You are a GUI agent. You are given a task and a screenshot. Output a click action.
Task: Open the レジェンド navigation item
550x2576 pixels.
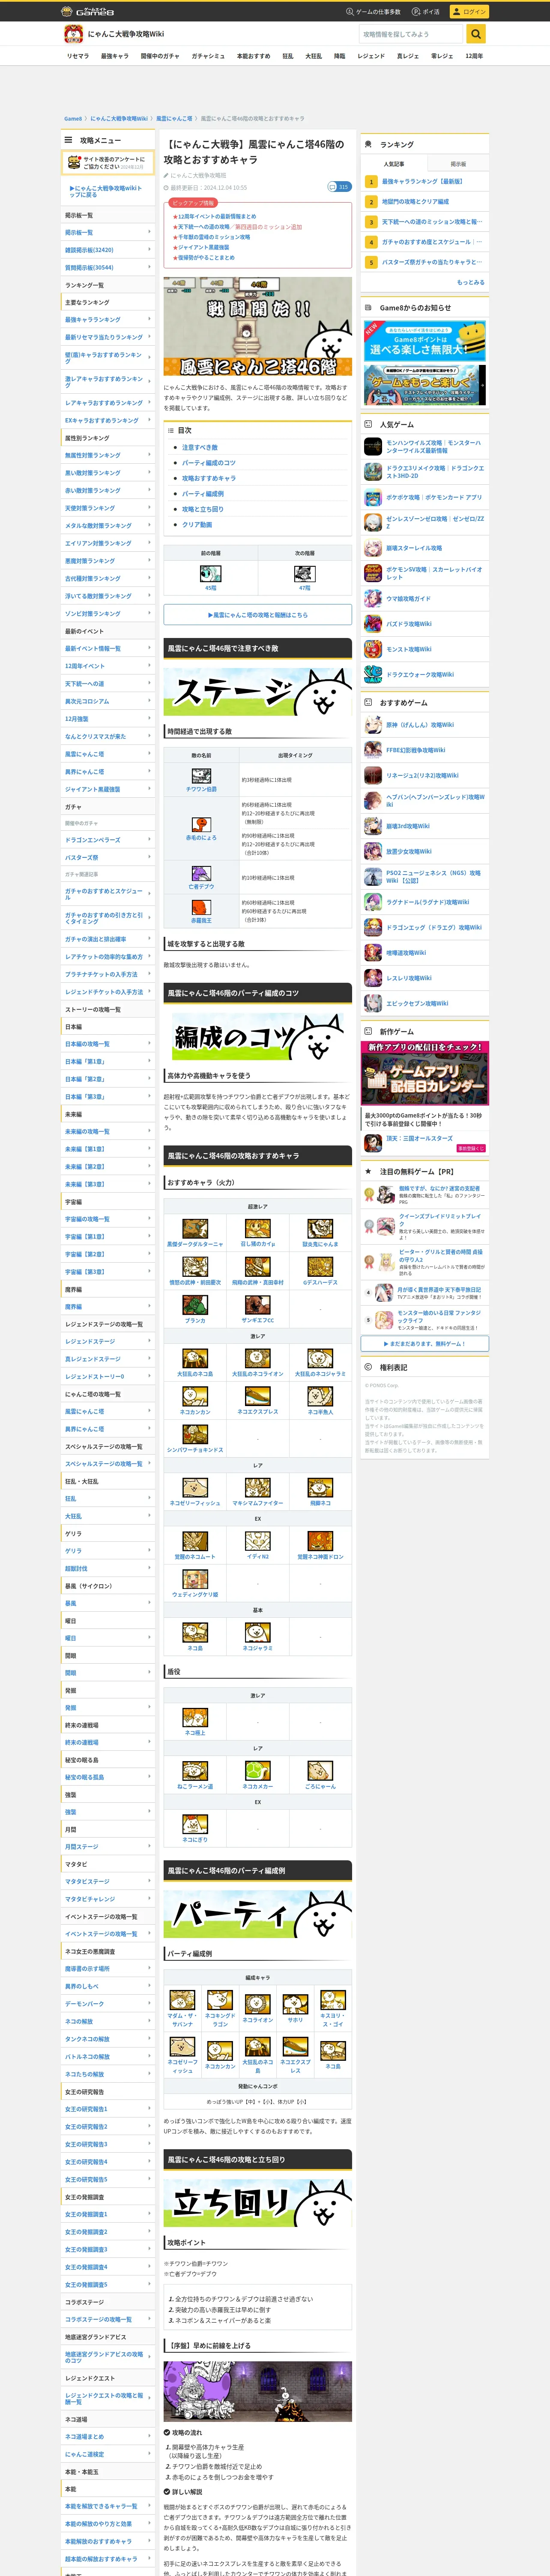371,56
